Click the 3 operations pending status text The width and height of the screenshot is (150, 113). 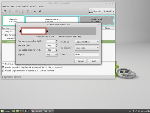[x=12, y=77]
